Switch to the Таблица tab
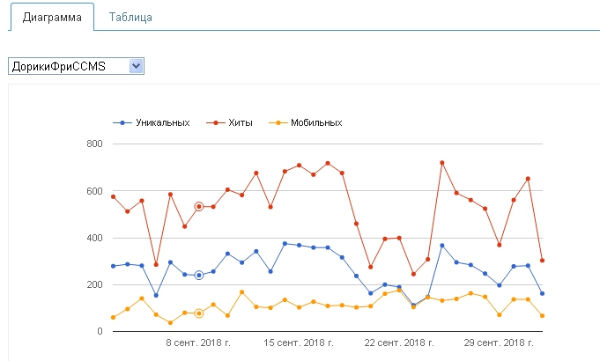 pos(130,18)
